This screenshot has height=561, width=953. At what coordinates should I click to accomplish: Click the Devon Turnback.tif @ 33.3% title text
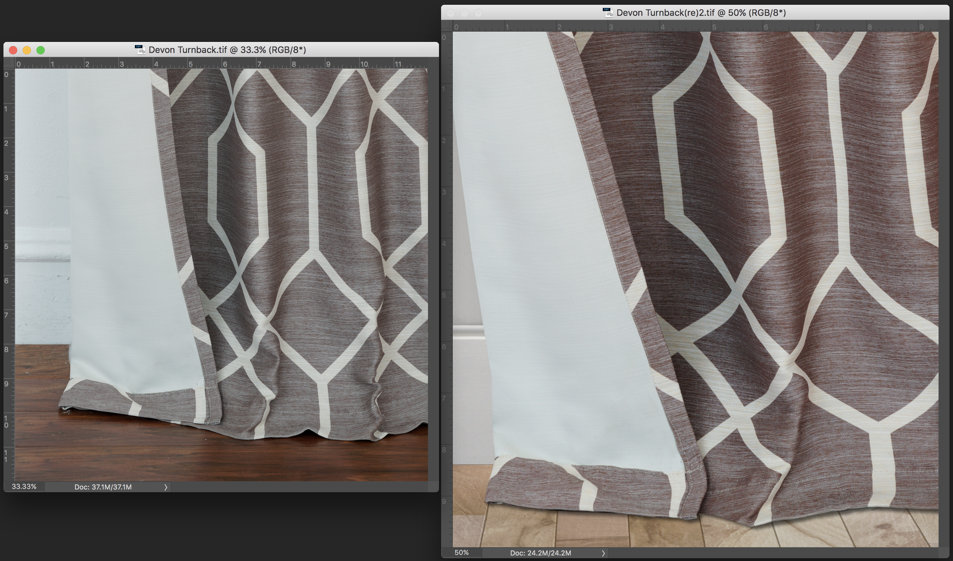pyautogui.click(x=227, y=50)
